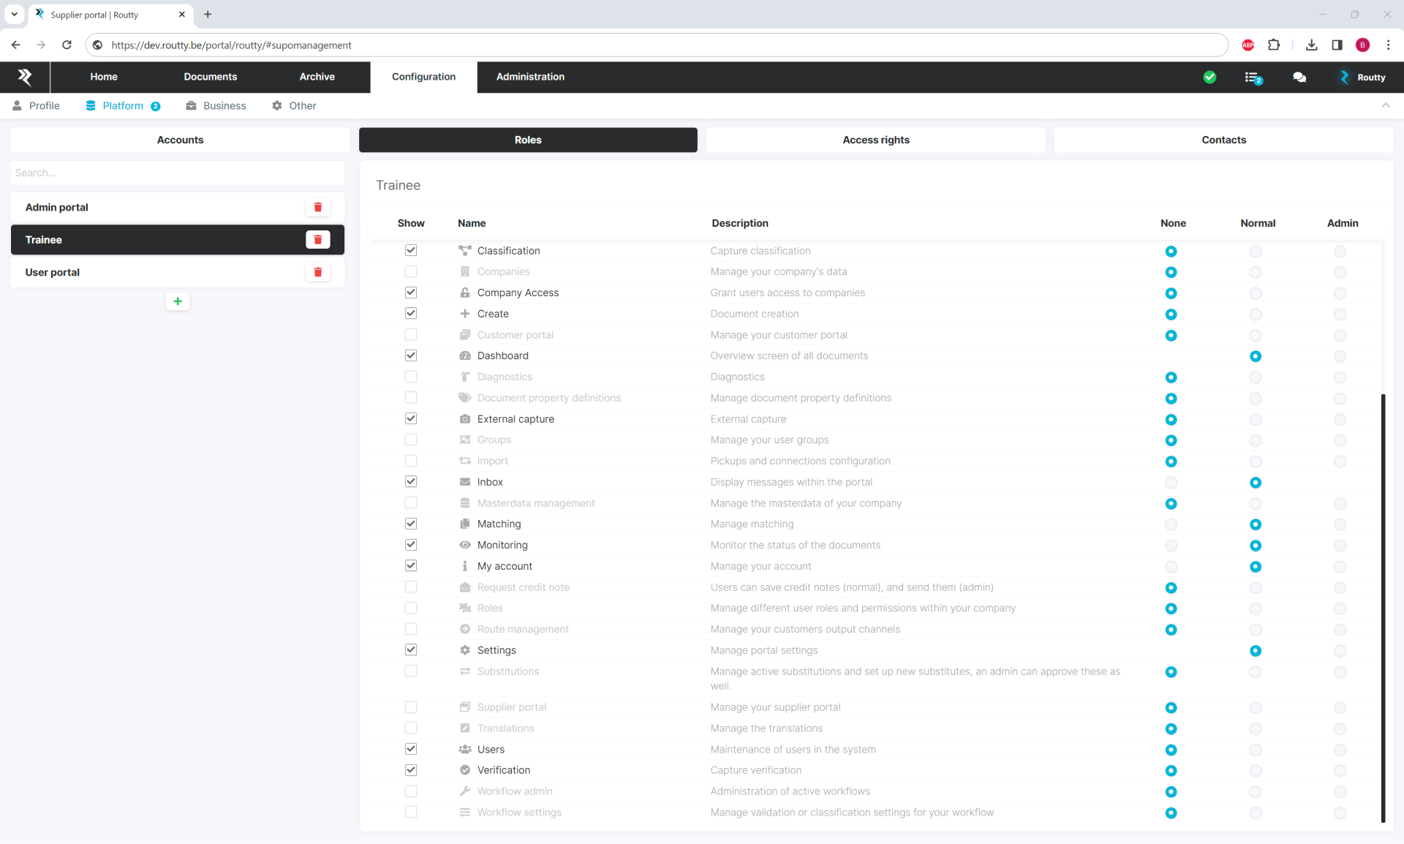Viewport: 1404px width, 844px height.
Task: Open the chat messages icon in header
Action: (x=1299, y=77)
